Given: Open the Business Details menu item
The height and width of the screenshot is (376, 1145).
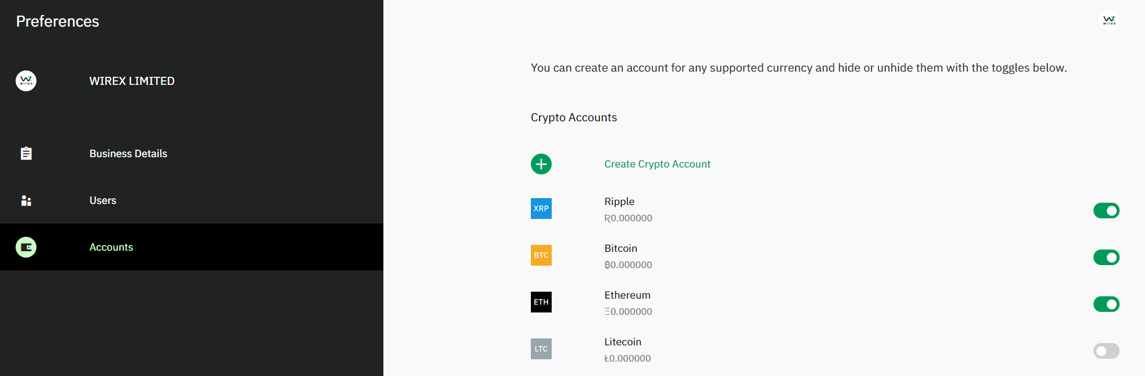Looking at the screenshot, I should click(x=191, y=154).
